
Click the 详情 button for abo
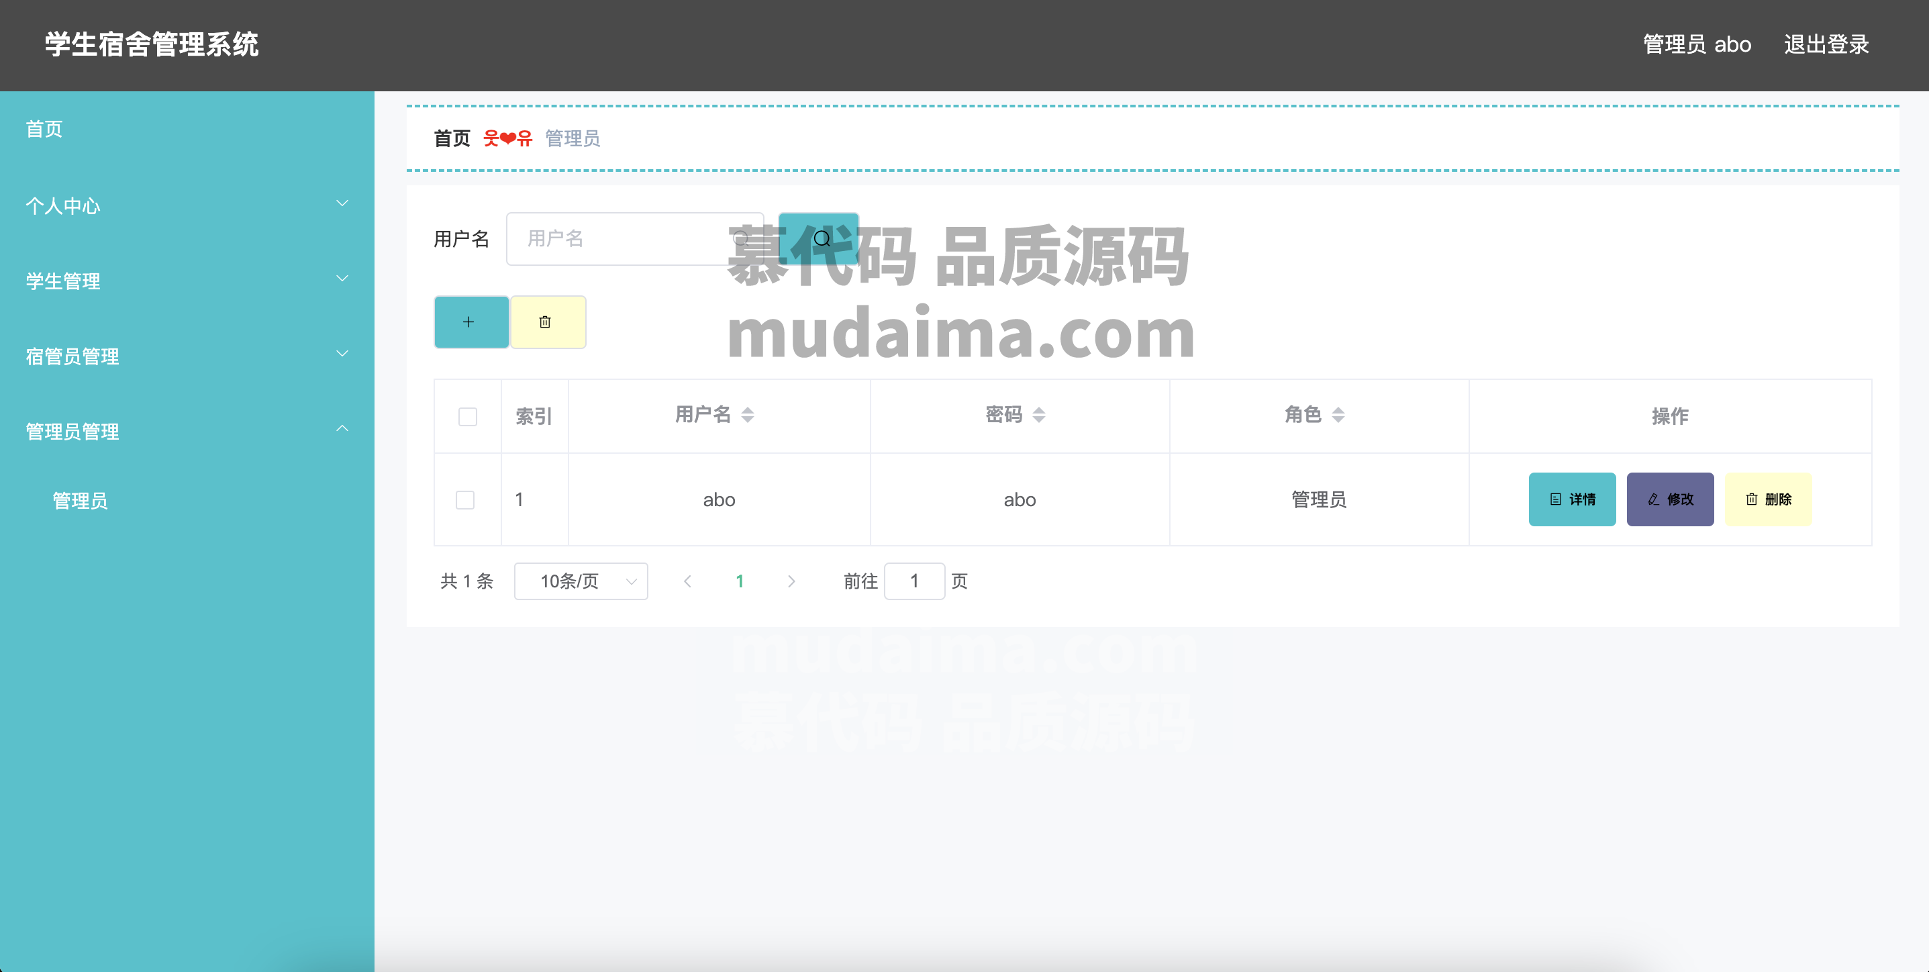point(1572,499)
